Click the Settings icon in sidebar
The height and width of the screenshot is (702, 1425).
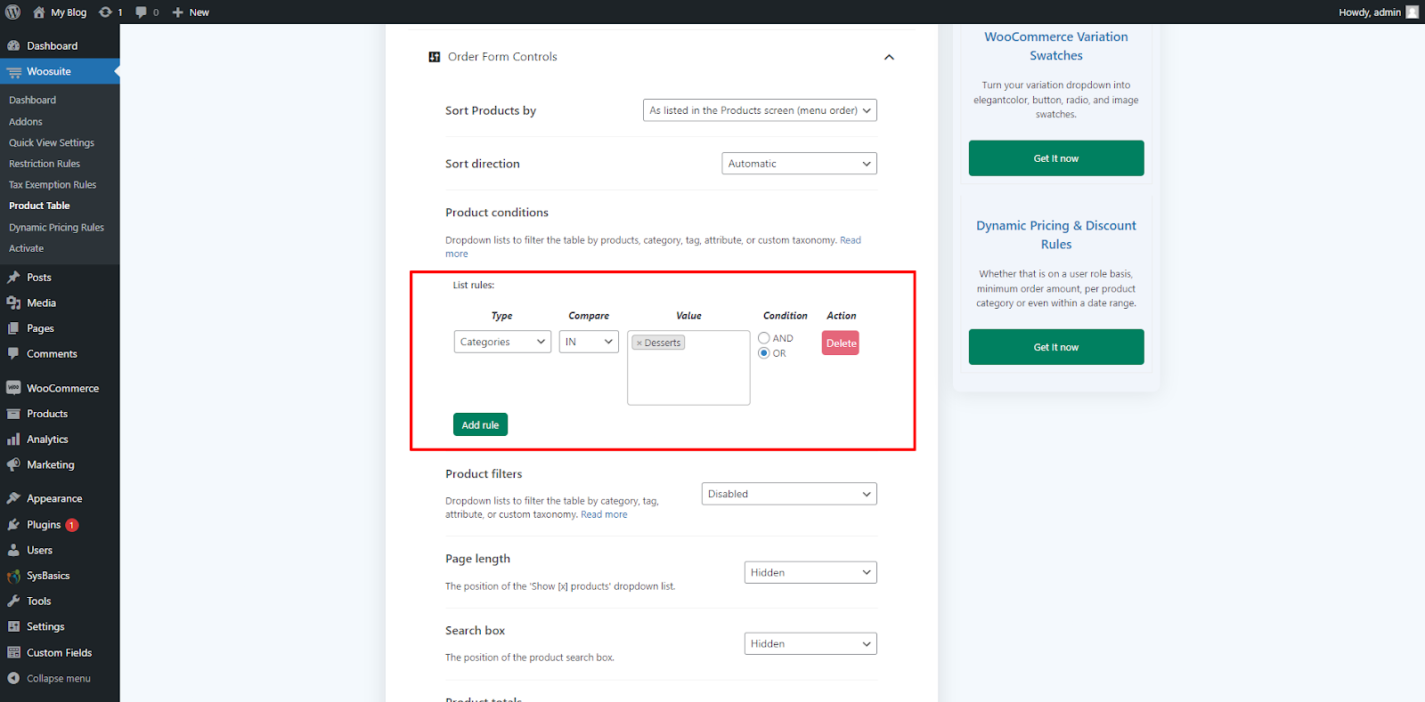click(13, 626)
